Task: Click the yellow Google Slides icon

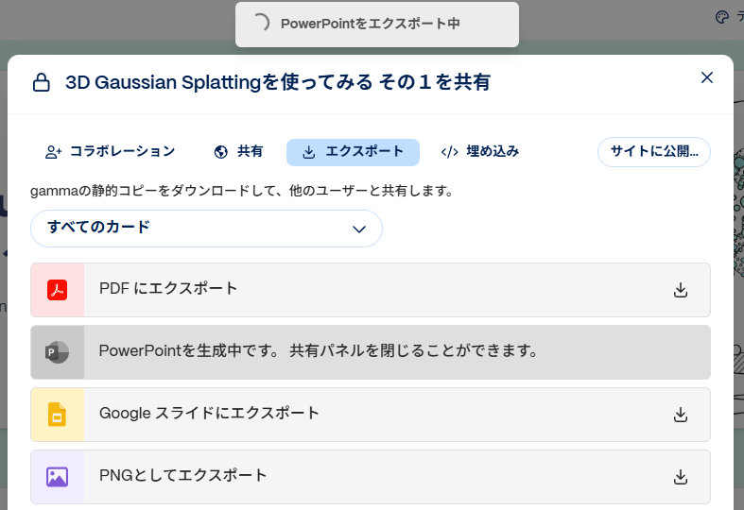Action: click(x=57, y=415)
